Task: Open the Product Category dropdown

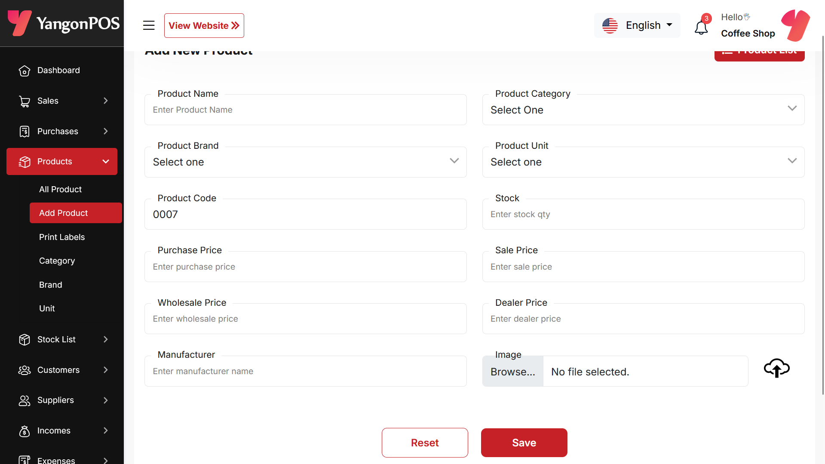Action: click(643, 110)
